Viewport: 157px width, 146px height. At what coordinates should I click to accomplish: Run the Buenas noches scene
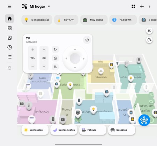tap(64, 130)
